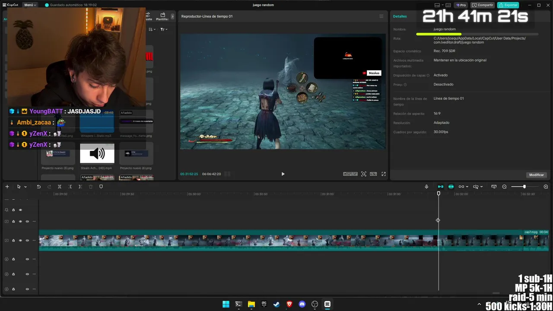Open Discord from the taskbar
The width and height of the screenshot is (553, 311).
click(302, 304)
